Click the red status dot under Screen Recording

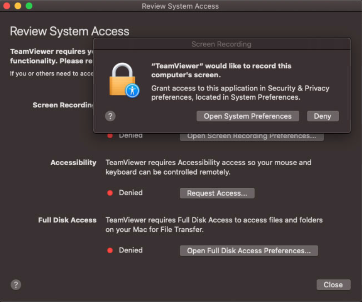[110, 136]
